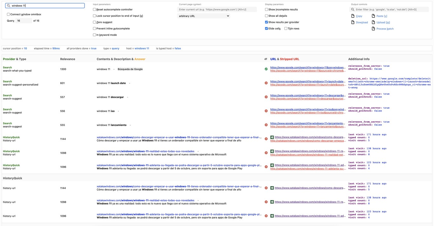
Task: Click red X icon for 'windows 11 iso' row
Action: (266, 111)
